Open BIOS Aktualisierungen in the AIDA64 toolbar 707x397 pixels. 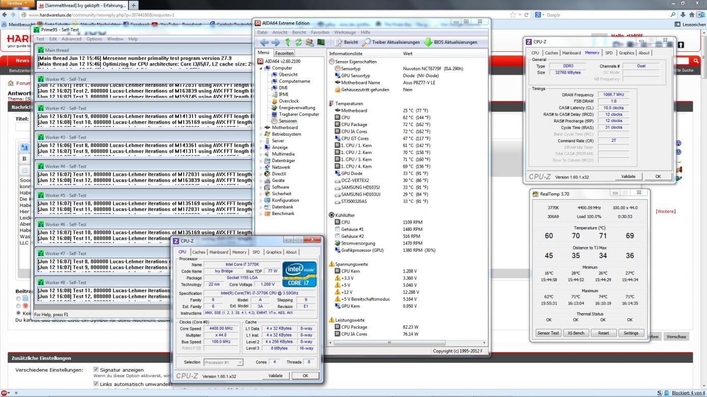[450, 42]
